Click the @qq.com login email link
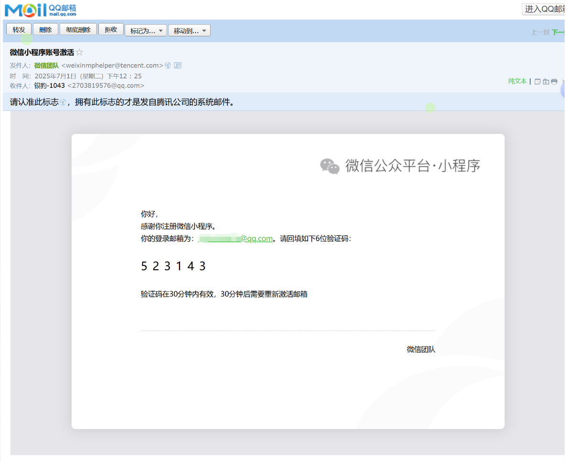 [235, 239]
